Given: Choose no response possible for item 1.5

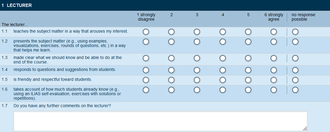Looking at the screenshot, I should [x=295, y=80].
